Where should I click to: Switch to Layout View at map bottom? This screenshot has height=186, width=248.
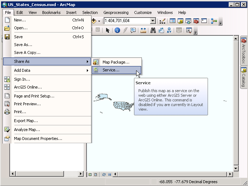[x=95, y=175]
